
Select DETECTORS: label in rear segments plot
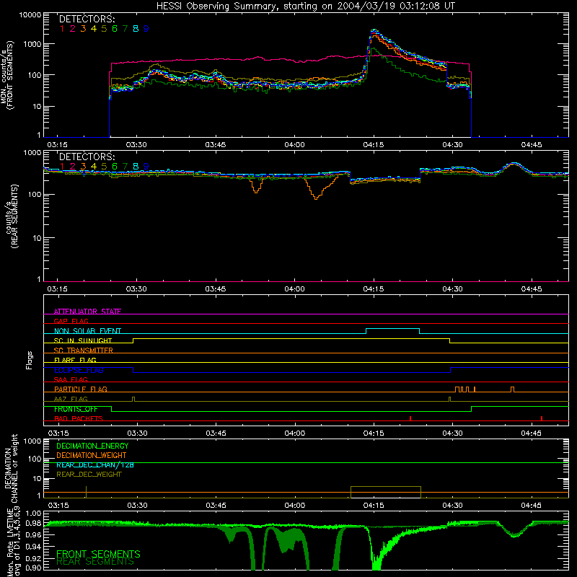pos(87,157)
